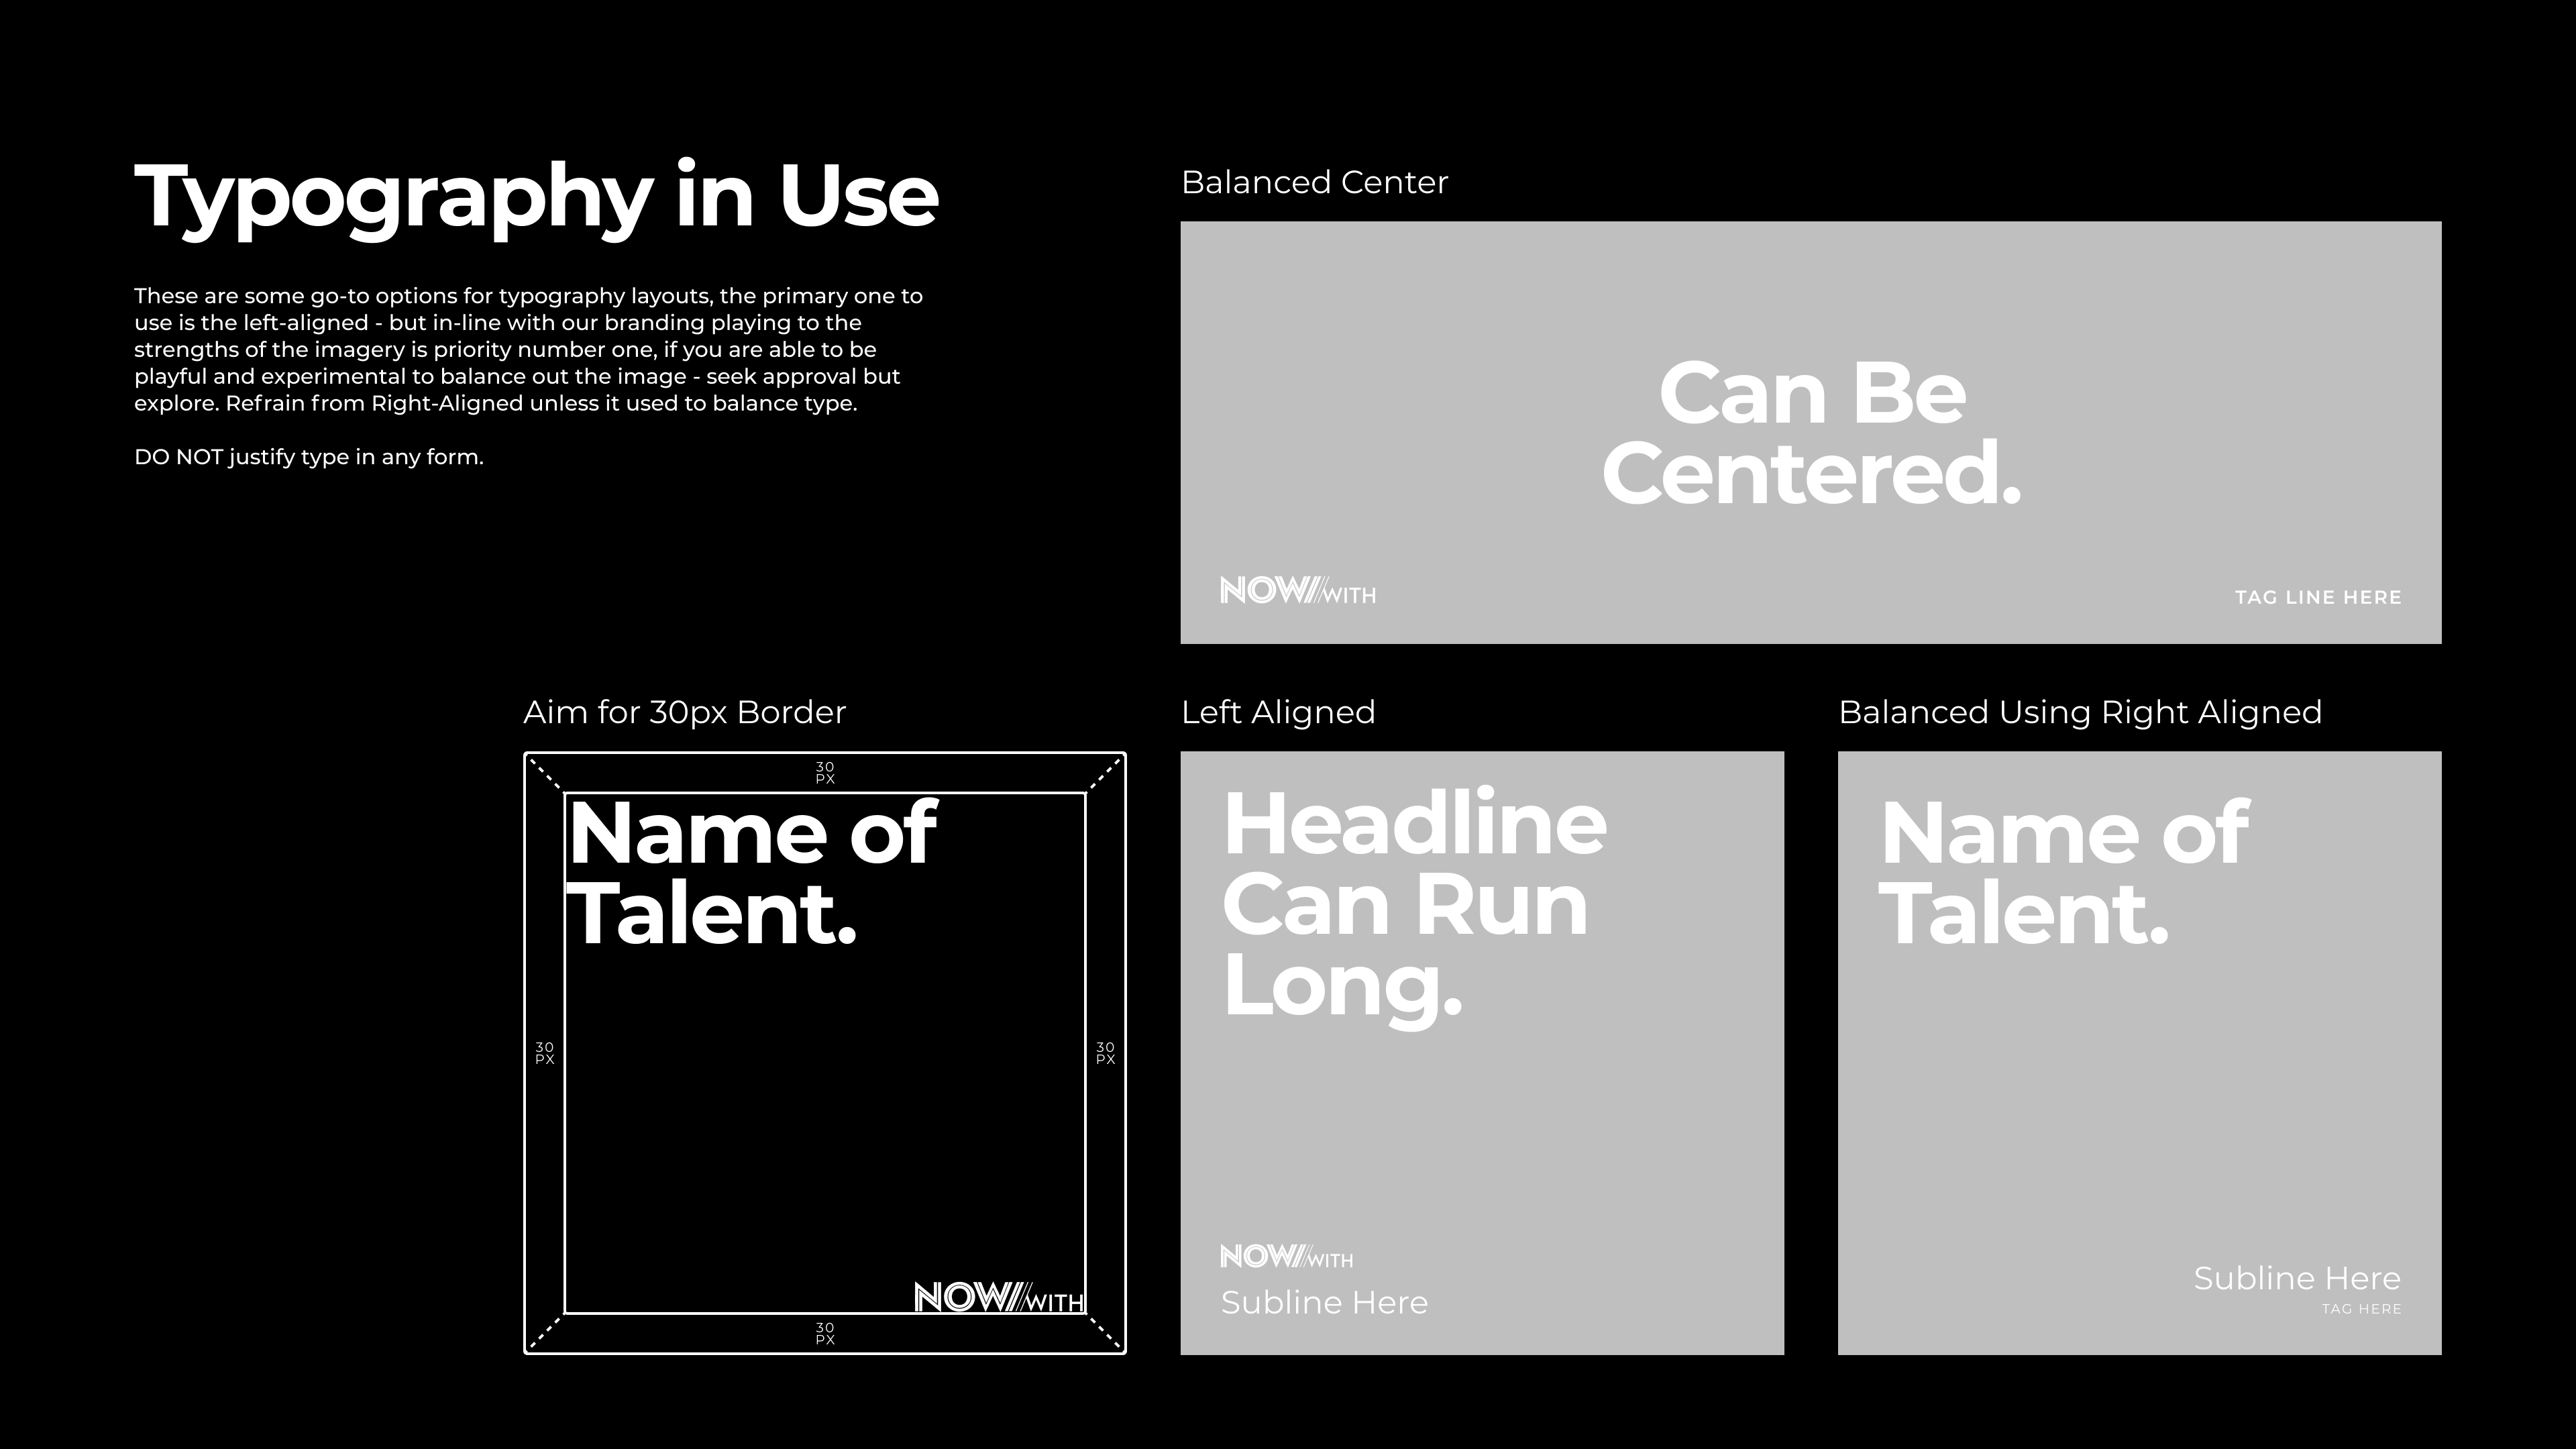Click the 'DO NOT justify type' sentence
The image size is (2576, 1449).
309,457
